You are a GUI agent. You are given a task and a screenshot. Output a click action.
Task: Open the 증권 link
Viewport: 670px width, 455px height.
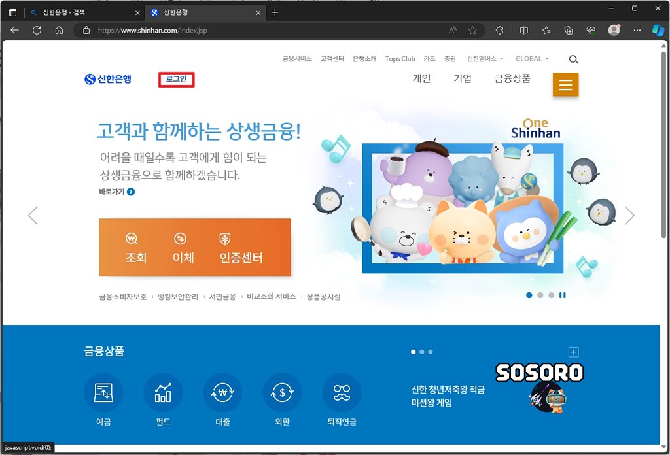pyautogui.click(x=450, y=59)
